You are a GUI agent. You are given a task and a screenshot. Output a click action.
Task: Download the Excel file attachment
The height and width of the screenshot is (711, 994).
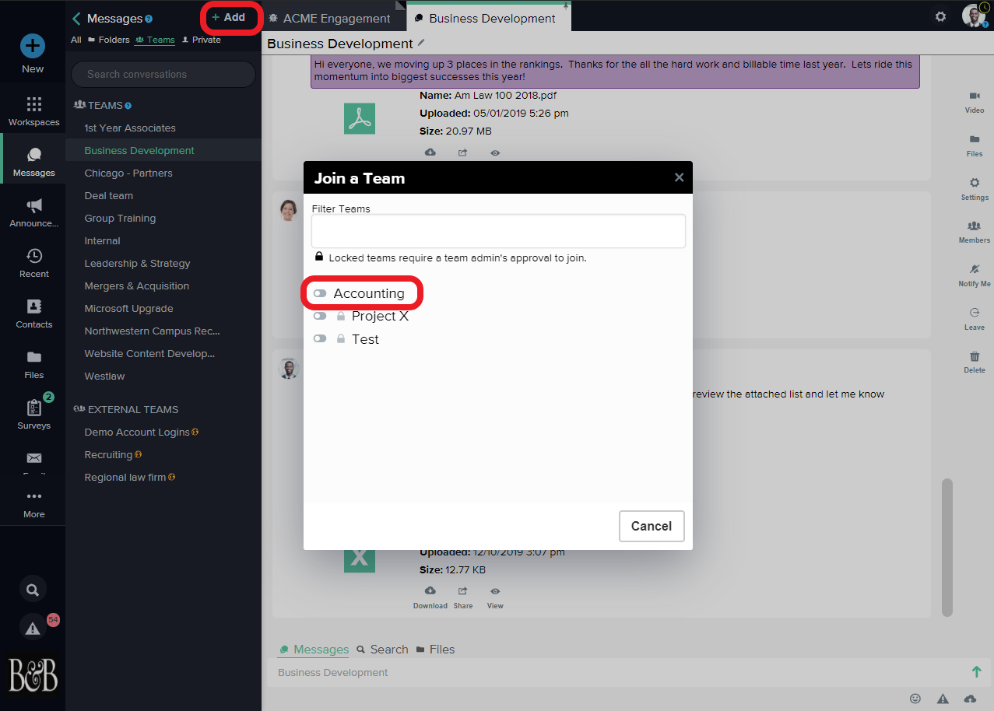pos(430,597)
